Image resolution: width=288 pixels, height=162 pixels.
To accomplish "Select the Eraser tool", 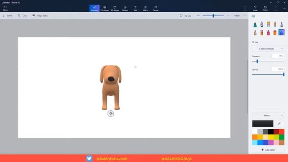I will click(x=262, y=32).
